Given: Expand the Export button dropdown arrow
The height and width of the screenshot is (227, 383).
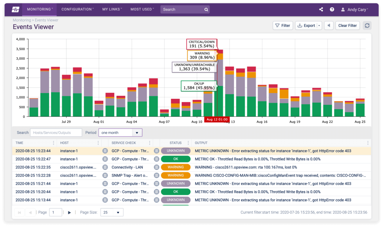Looking at the screenshot, I should [318, 25].
